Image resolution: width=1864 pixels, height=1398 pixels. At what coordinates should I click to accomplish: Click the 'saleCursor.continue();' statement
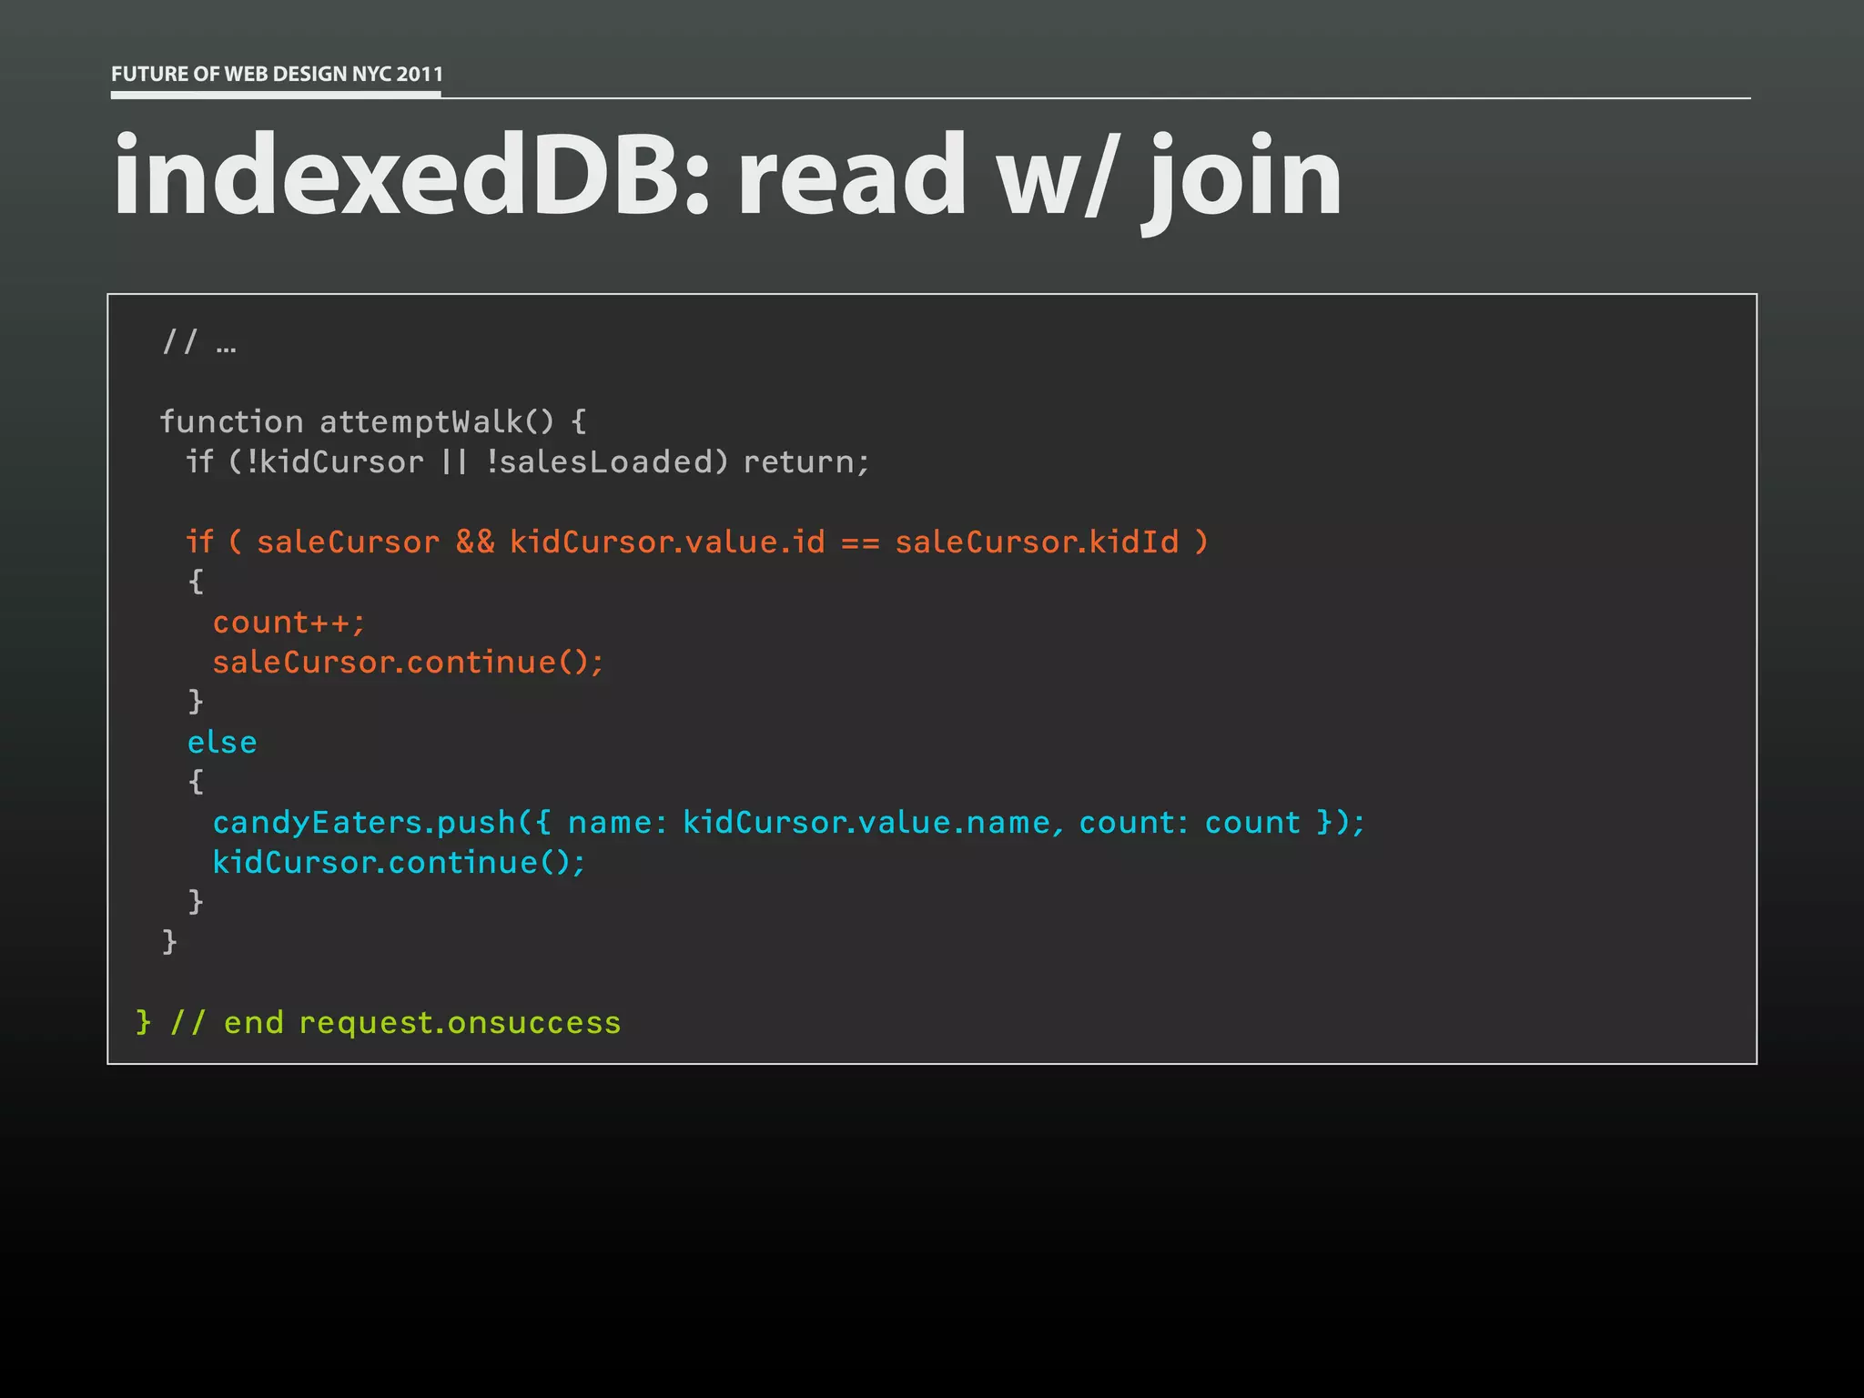(x=408, y=663)
